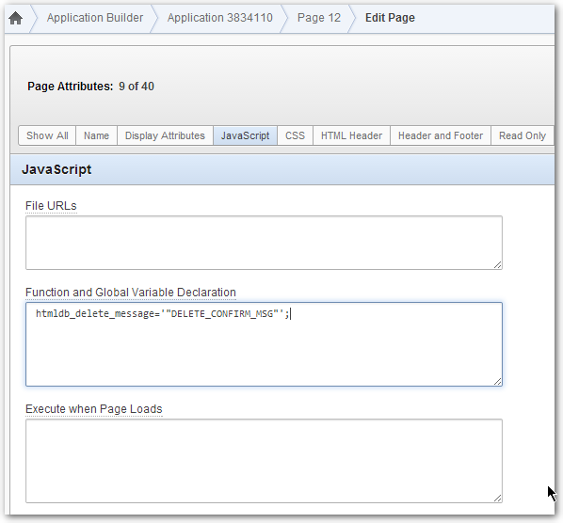Switch to the CSS tab

click(295, 135)
